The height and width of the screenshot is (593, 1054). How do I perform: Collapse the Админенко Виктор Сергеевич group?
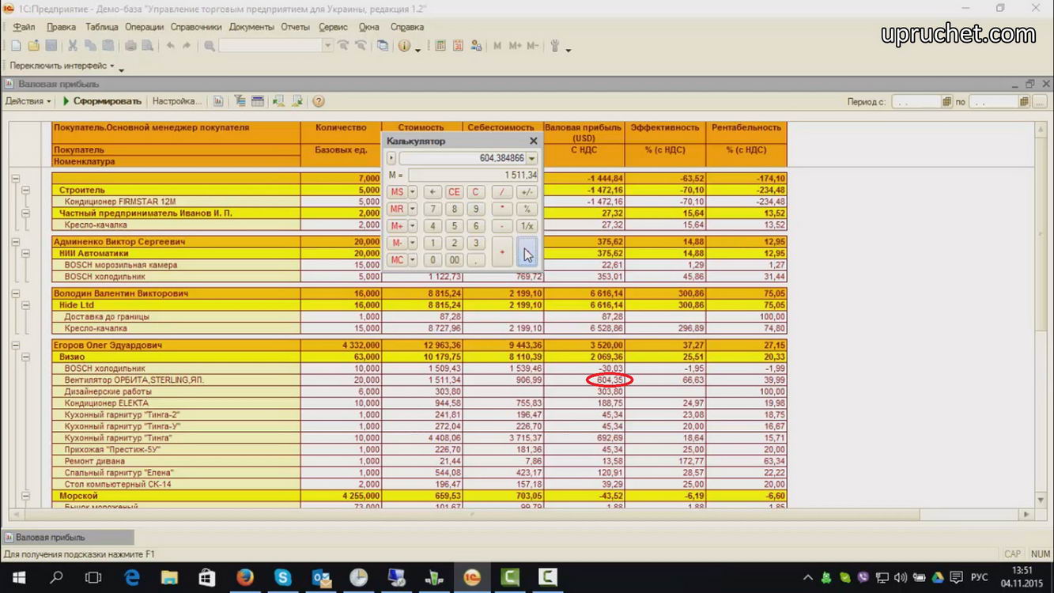coord(15,242)
